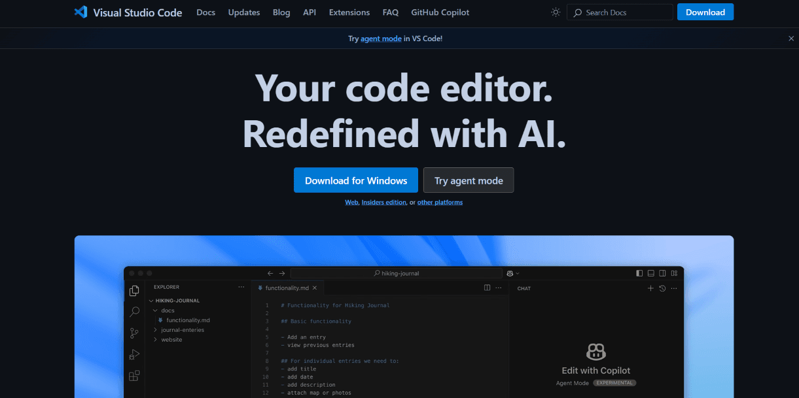Image resolution: width=799 pixels, height=398 pixels.
Task: Open the chat history icon
Action: coord(662,288)
